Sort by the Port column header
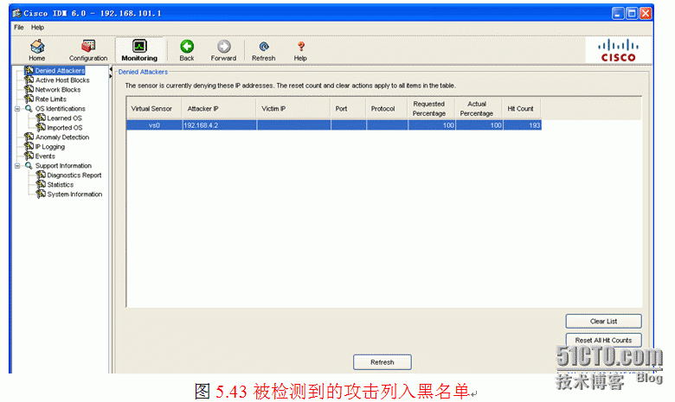The height and width of the screenshot is (402, 675). pos(348,109)
